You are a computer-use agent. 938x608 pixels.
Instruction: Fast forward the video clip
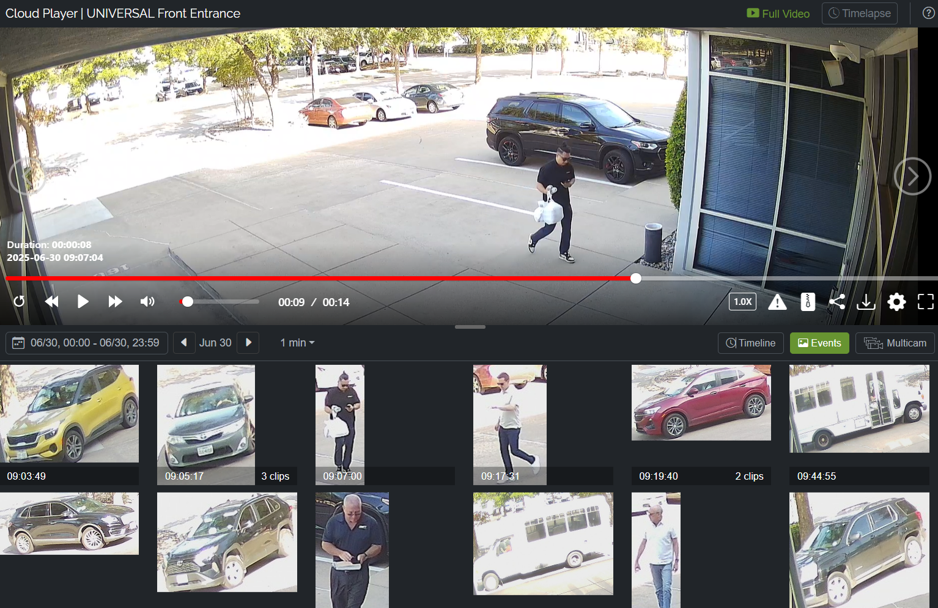coord(115,302)
